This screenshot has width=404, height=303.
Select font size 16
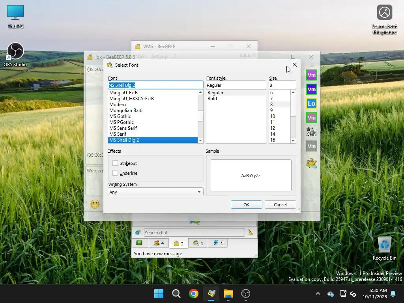280,140
